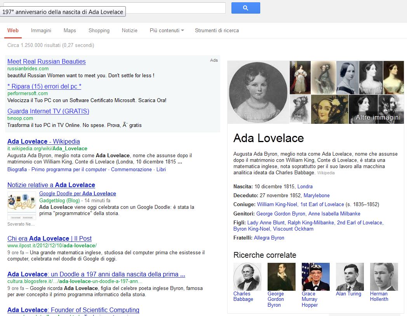The image size is (407, 316).
Task: Switch to the Immagini tab
Action: tap(41, 30)
